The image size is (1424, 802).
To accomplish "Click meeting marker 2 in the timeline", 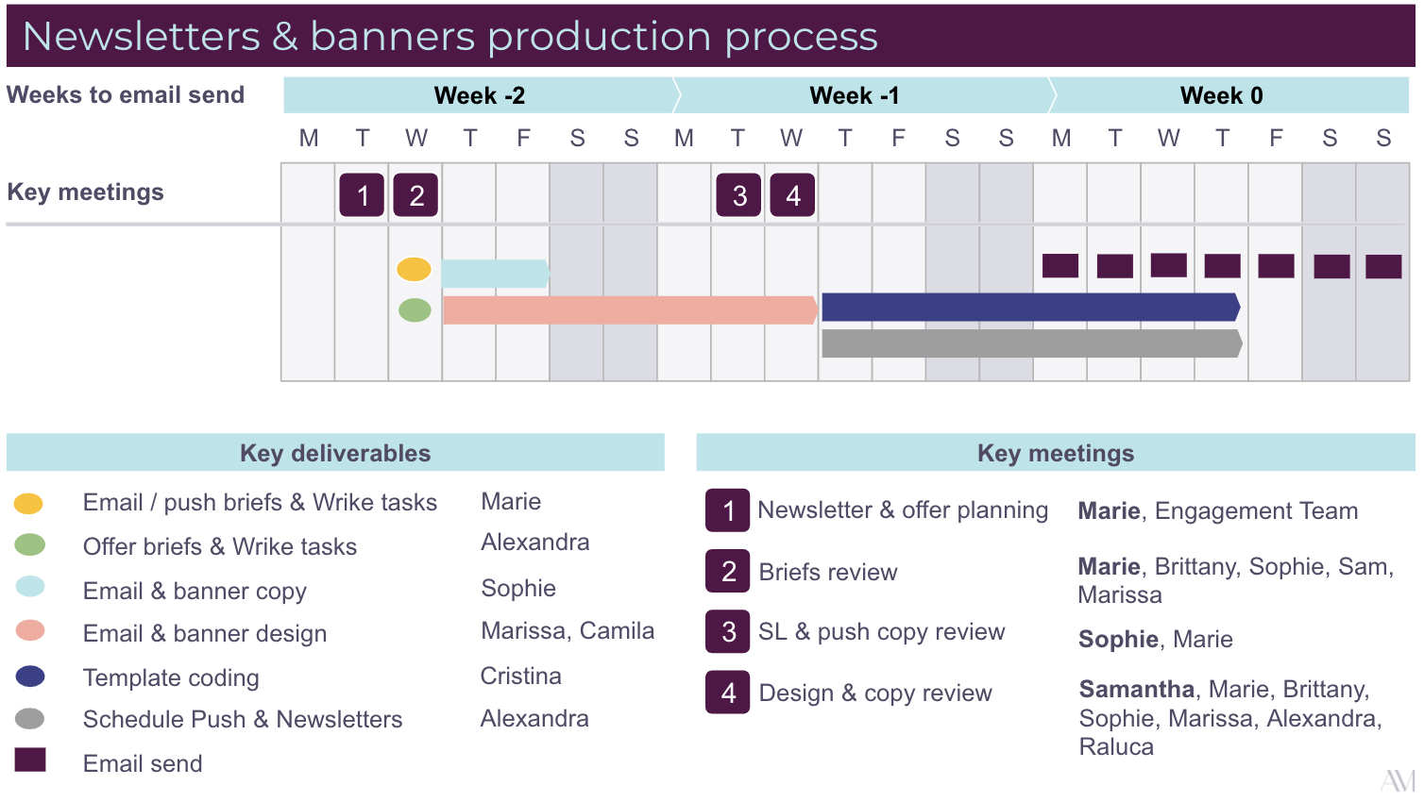I will coord(415,195).
